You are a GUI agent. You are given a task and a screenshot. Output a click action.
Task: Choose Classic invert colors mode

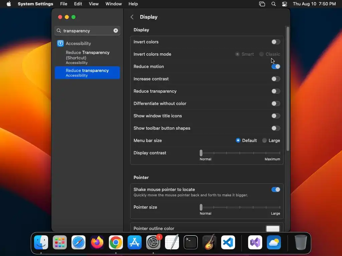click(x=261, y=54)
